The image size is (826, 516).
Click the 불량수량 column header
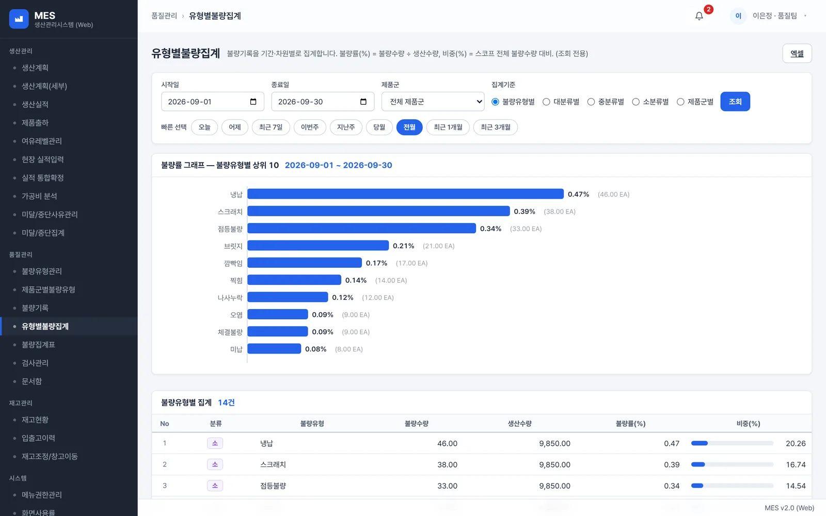tap(417, 424)
